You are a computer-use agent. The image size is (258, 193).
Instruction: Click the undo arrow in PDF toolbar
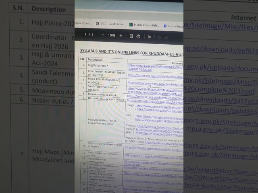click(x=159, y=37)
